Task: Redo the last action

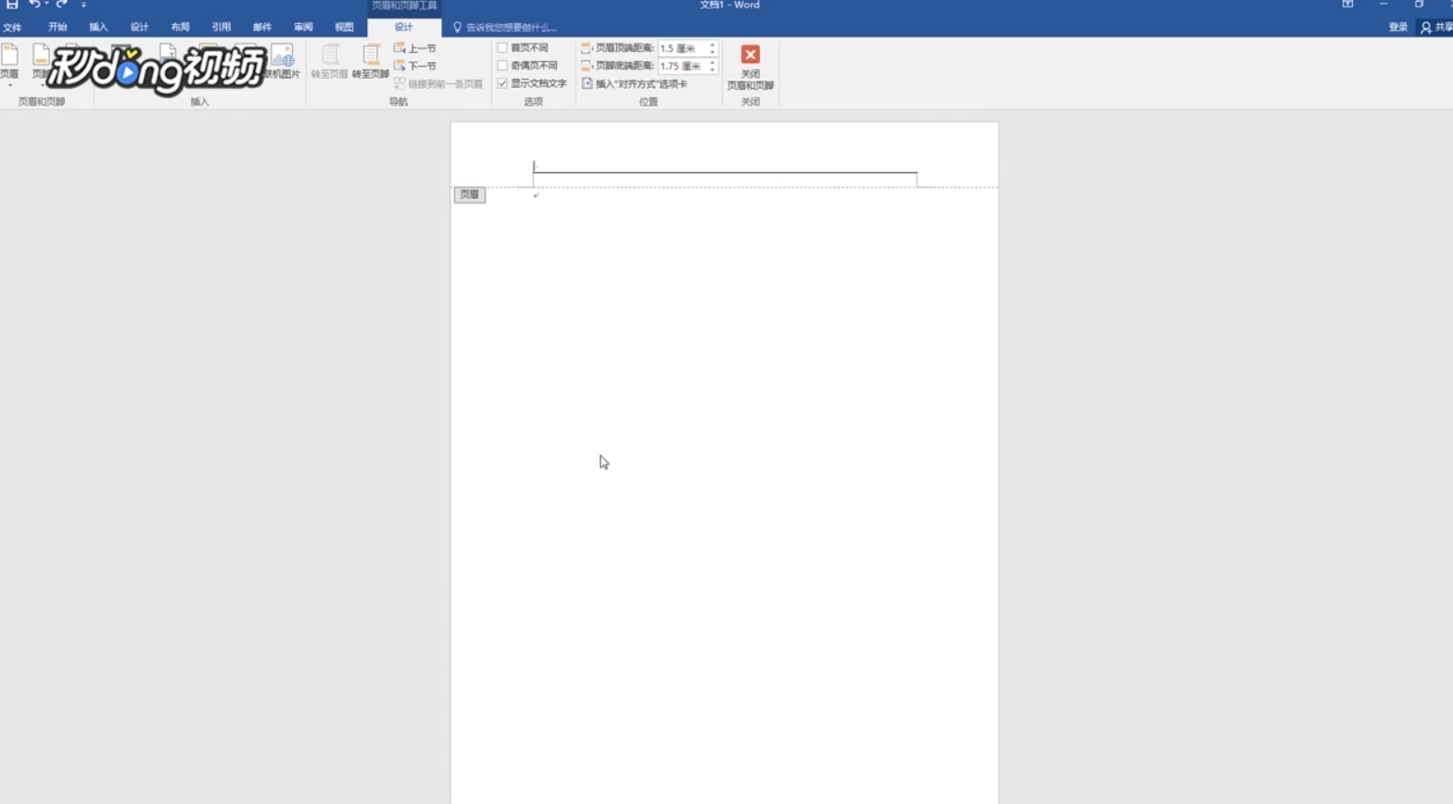Action: tap(61, 5)
